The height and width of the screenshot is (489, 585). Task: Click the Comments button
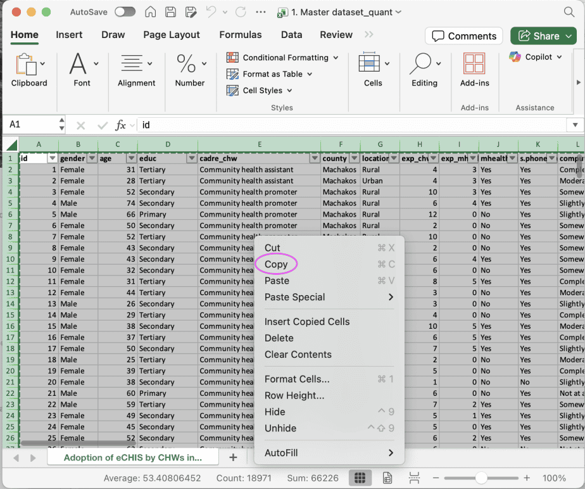464,36
